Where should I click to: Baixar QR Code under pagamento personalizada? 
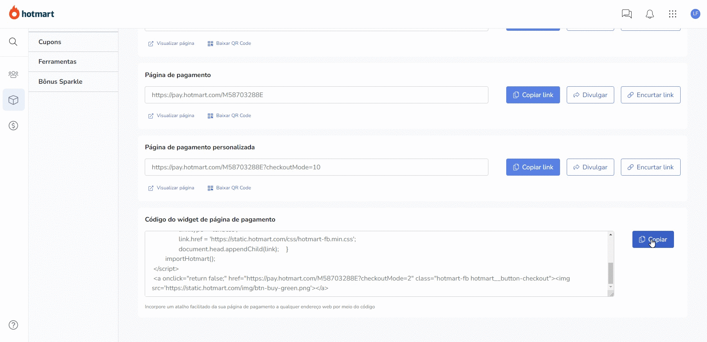[x=229, y=188]
